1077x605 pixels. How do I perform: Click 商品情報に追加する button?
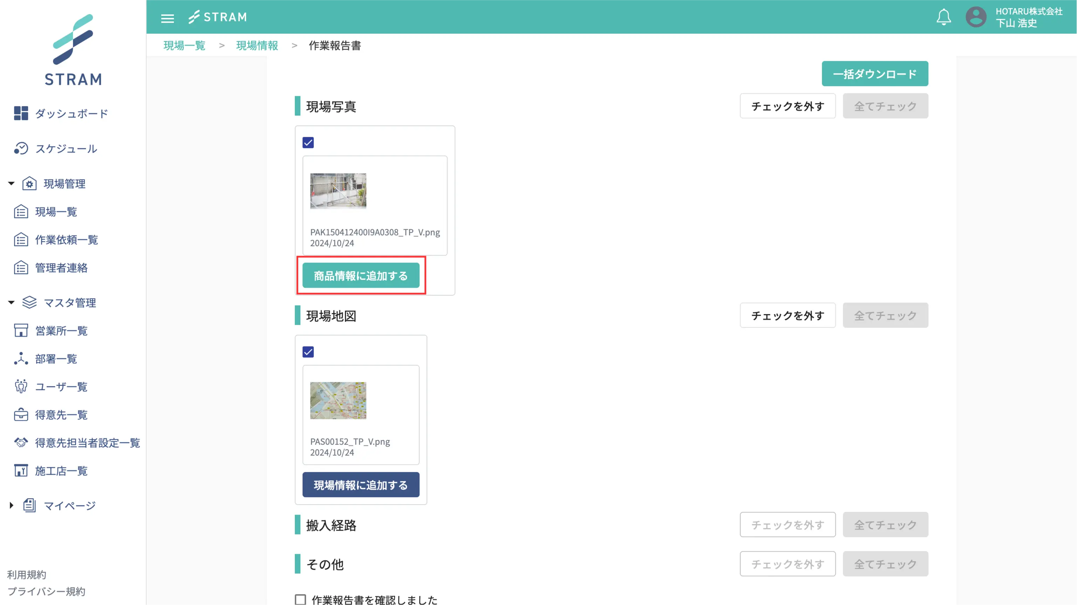360,276
